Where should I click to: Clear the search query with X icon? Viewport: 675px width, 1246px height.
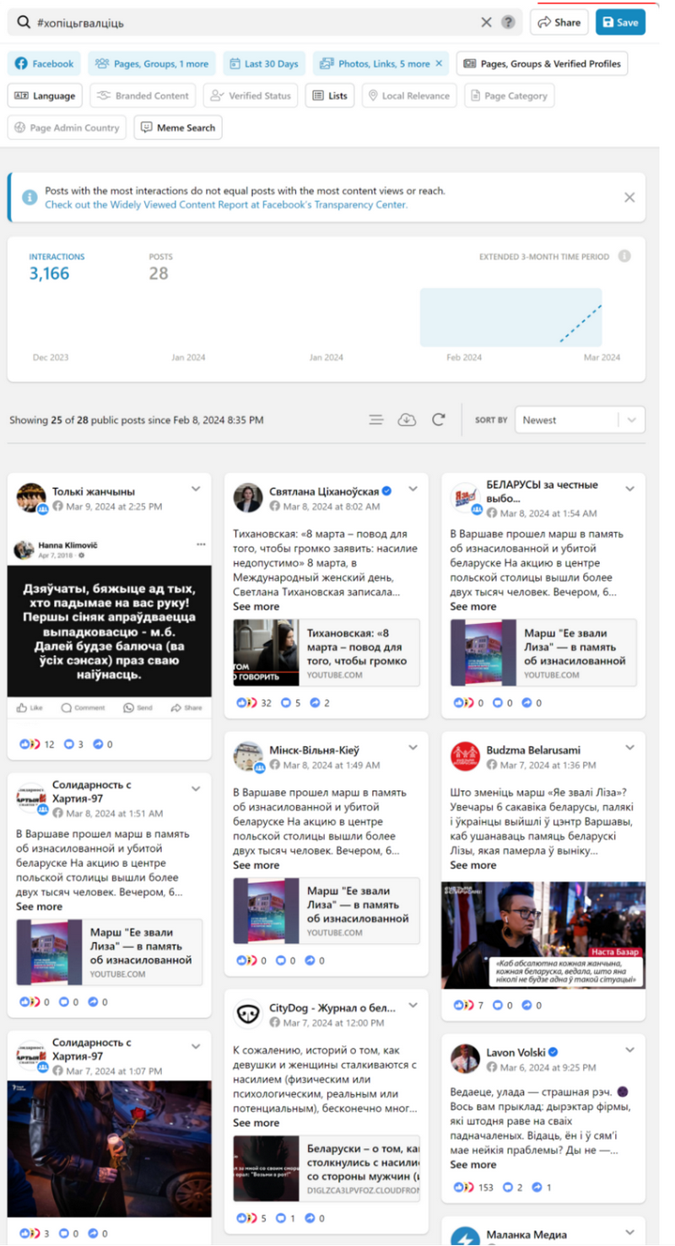[486, 23]
